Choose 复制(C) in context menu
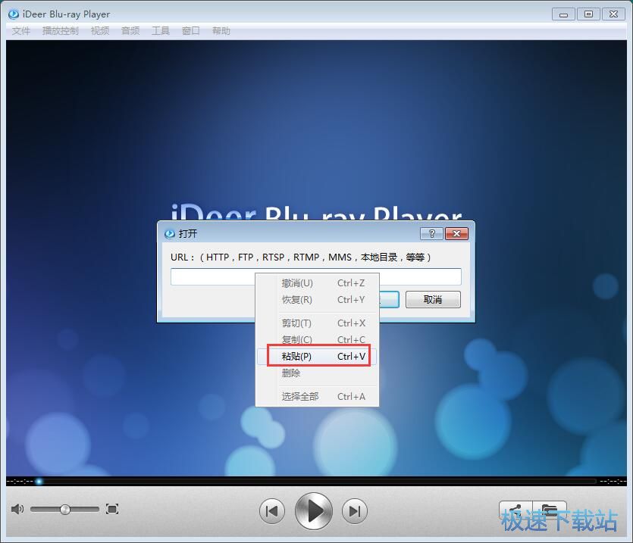The image size is (633, 543). point(317,340)
